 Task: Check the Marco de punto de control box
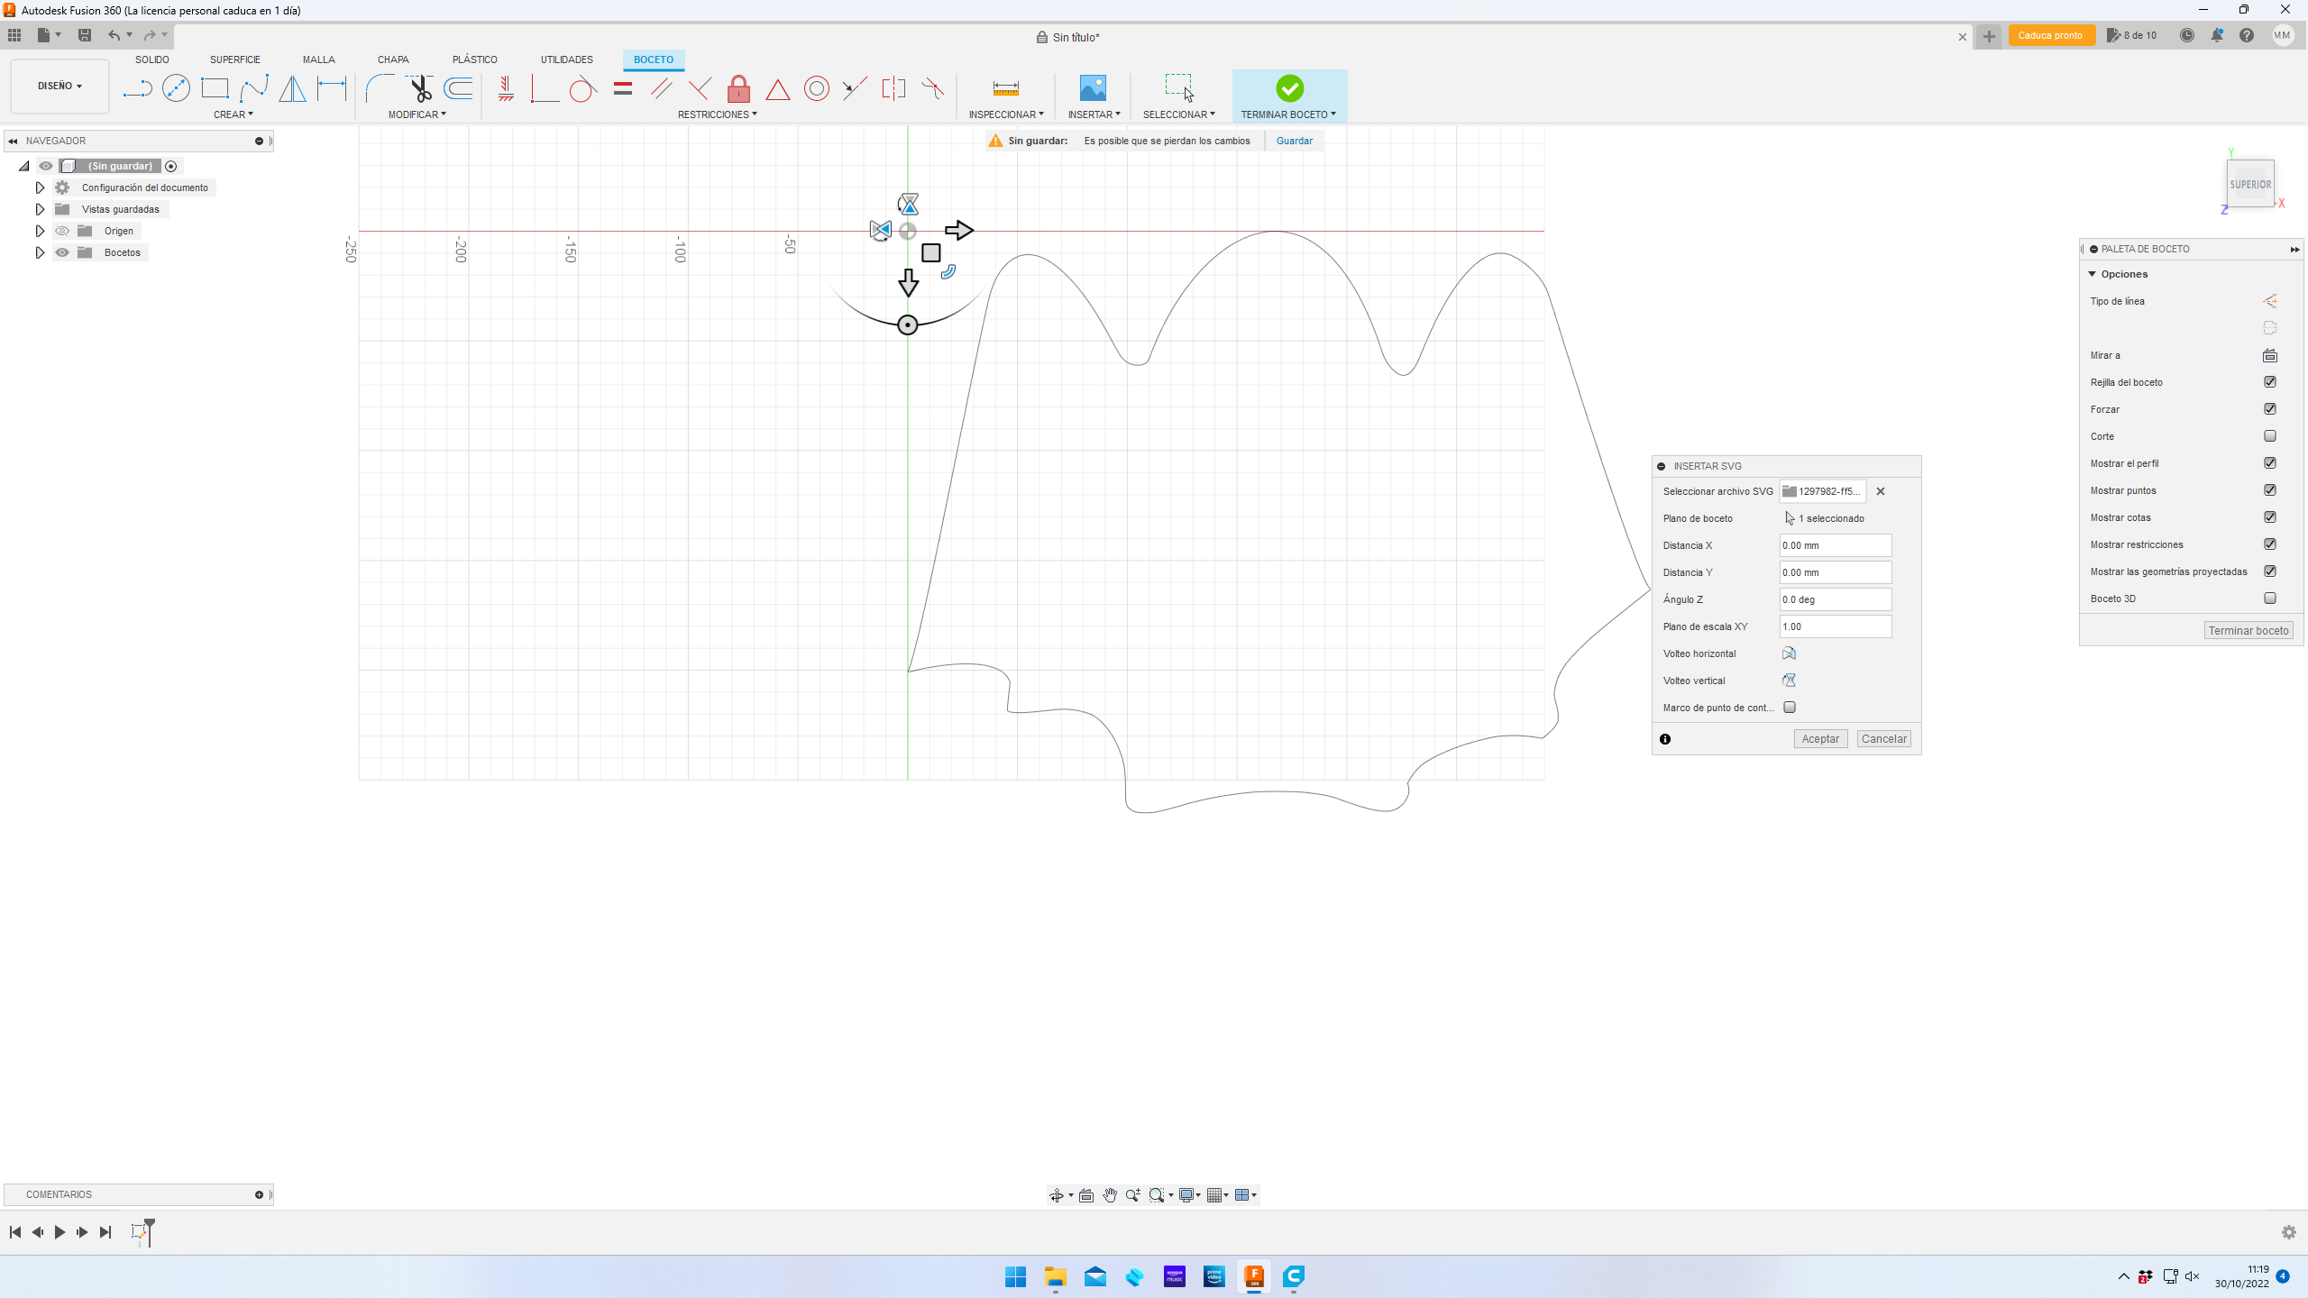coord(1790,708)
